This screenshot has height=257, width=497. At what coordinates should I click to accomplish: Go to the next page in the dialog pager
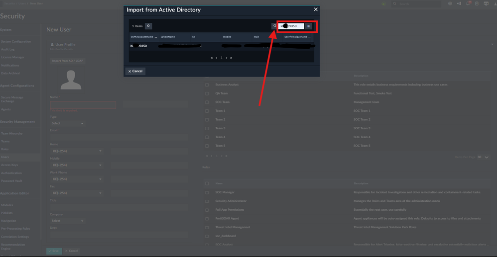click(x=226, y=58)
